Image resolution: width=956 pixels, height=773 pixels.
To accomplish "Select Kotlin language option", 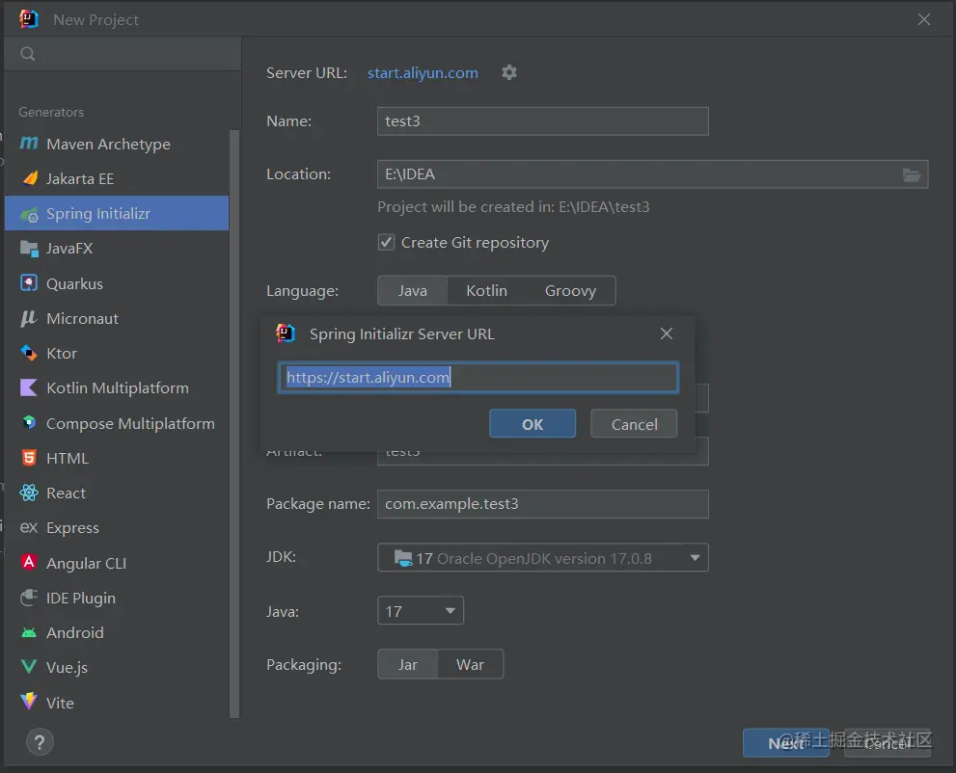I will [x=486, y=290].
